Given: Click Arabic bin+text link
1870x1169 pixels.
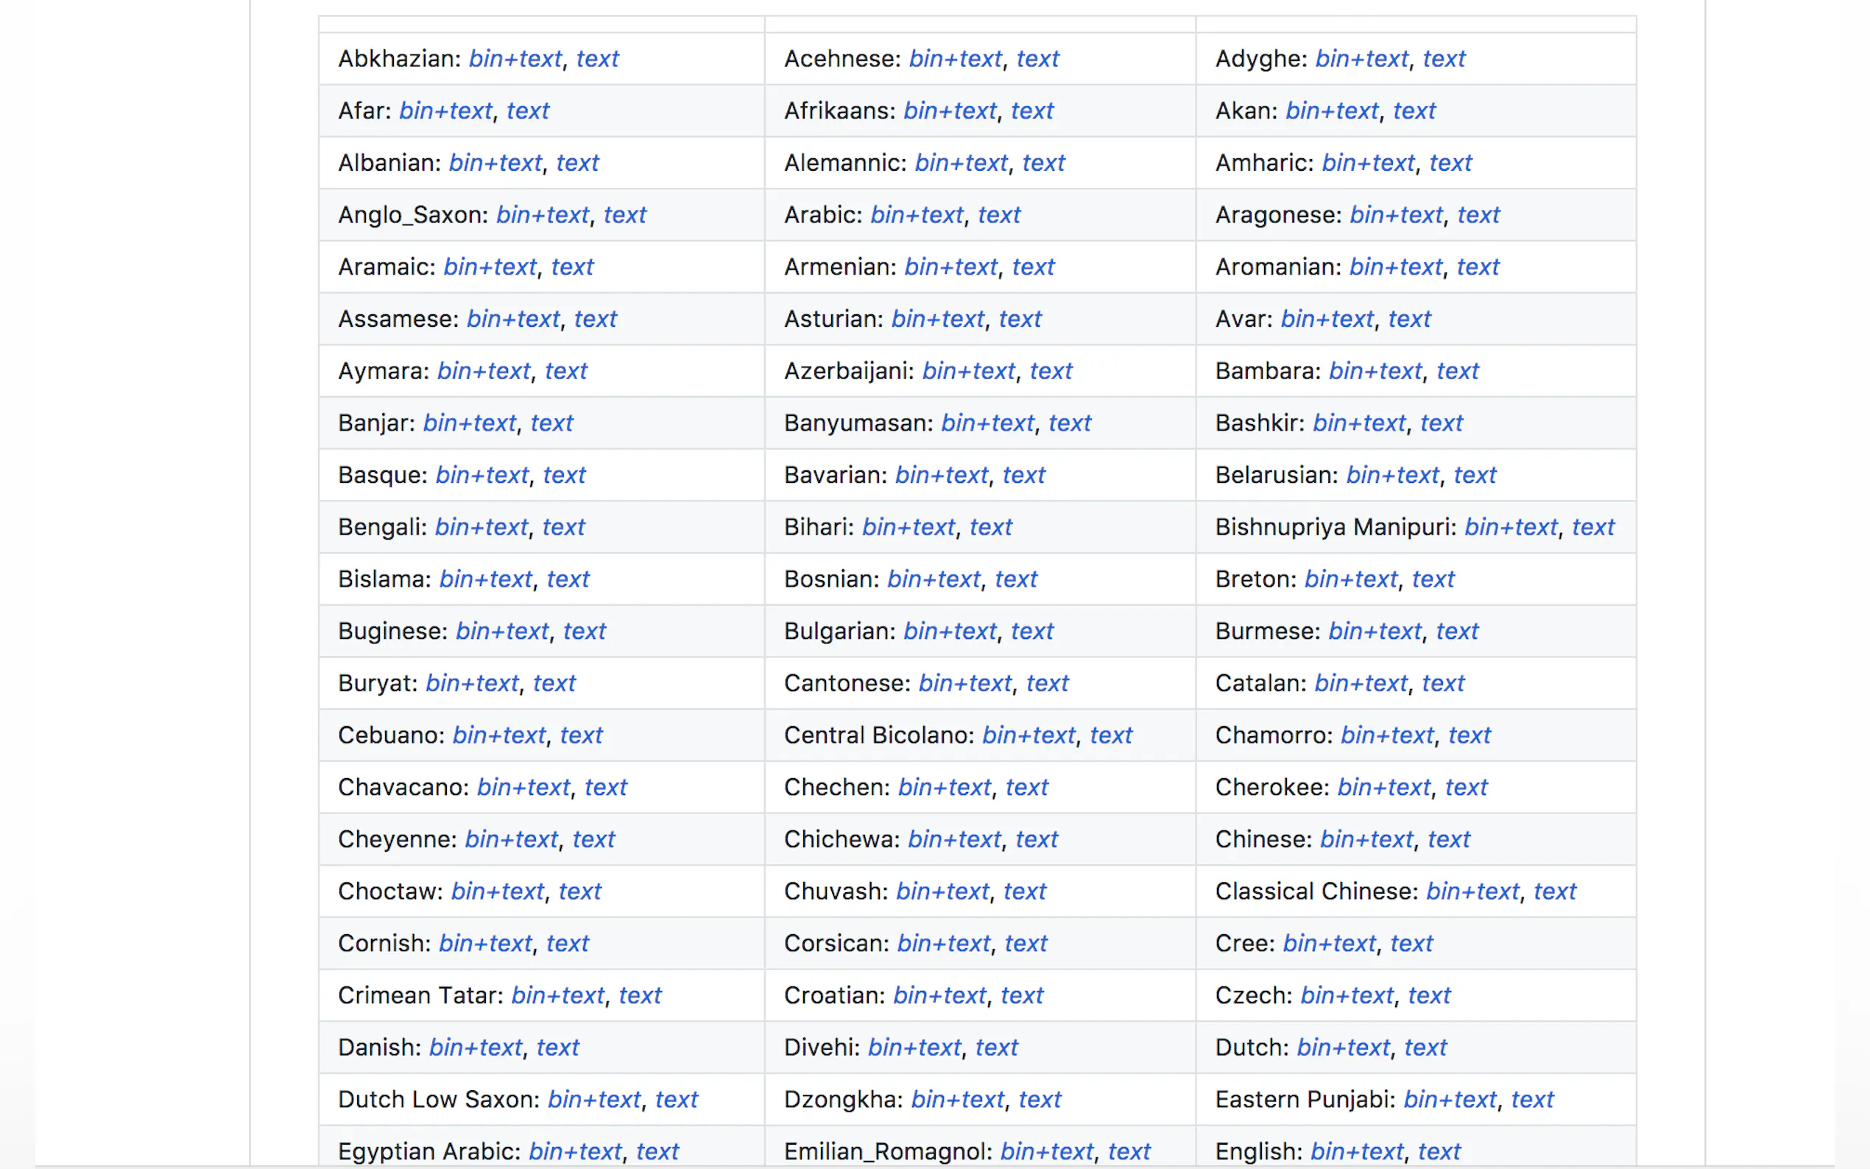Looking at the screenshot, I should point(916,215).
